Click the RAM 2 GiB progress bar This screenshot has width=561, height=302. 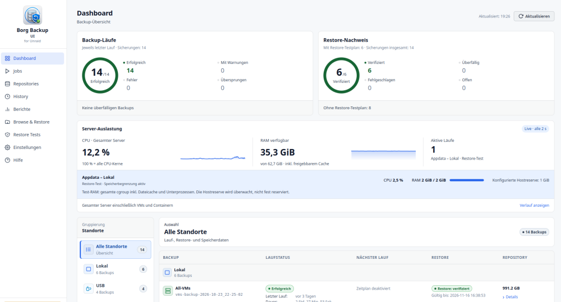467,180
